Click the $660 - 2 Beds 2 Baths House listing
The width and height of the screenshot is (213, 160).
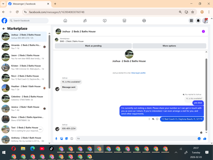pos(72,41)
